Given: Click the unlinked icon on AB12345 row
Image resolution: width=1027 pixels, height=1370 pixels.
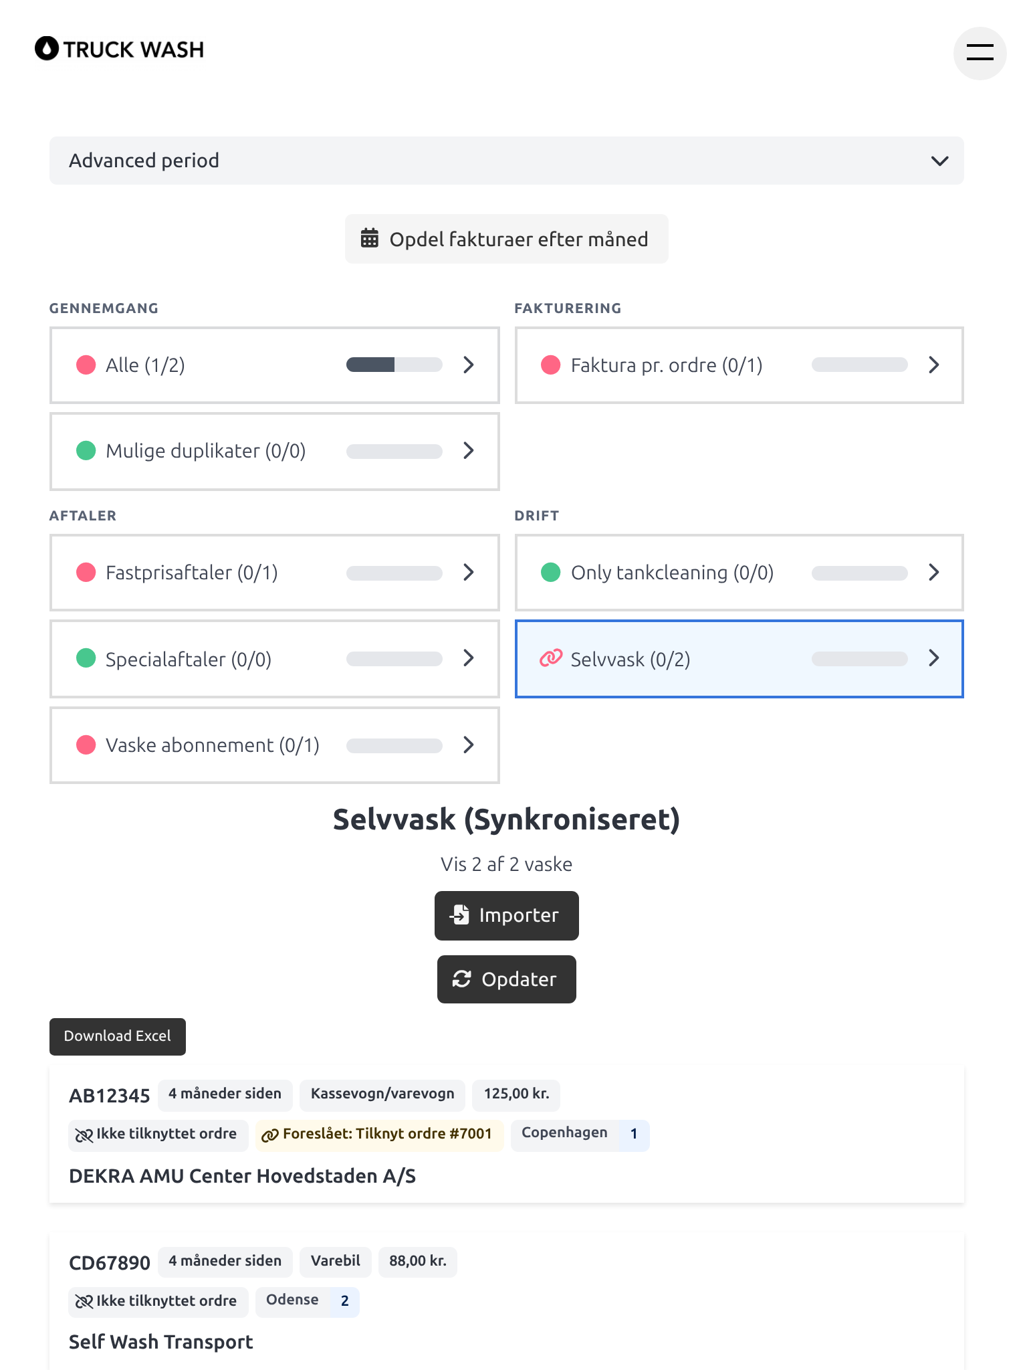Looking at the screenshot, I should pos(84,1135).
